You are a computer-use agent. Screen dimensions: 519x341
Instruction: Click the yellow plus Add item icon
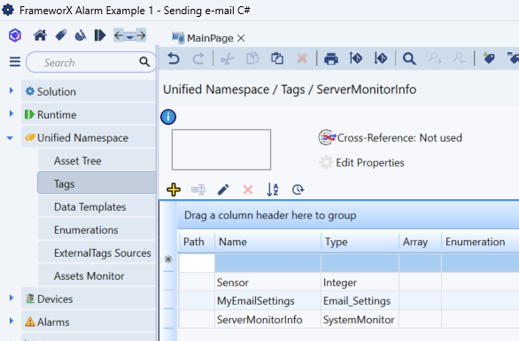[x=174, y=190]
